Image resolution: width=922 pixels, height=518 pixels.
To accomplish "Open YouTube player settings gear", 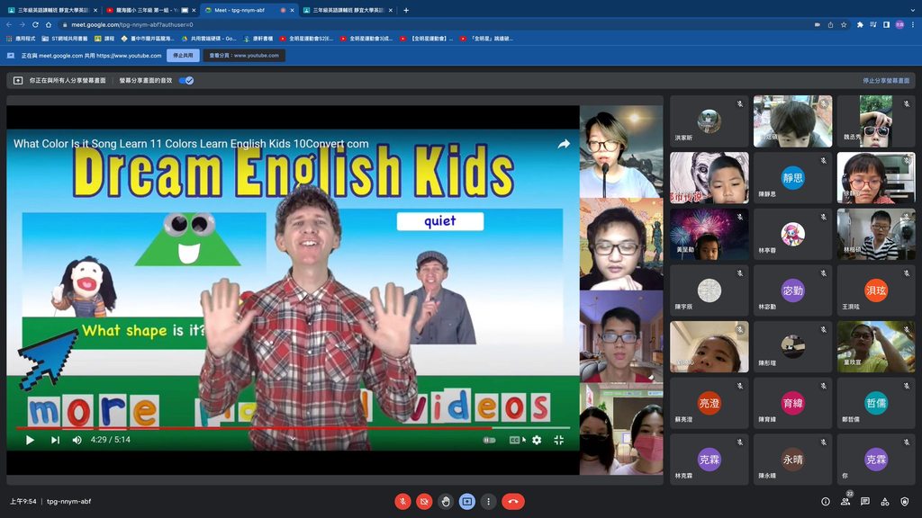I will point(537,440).
